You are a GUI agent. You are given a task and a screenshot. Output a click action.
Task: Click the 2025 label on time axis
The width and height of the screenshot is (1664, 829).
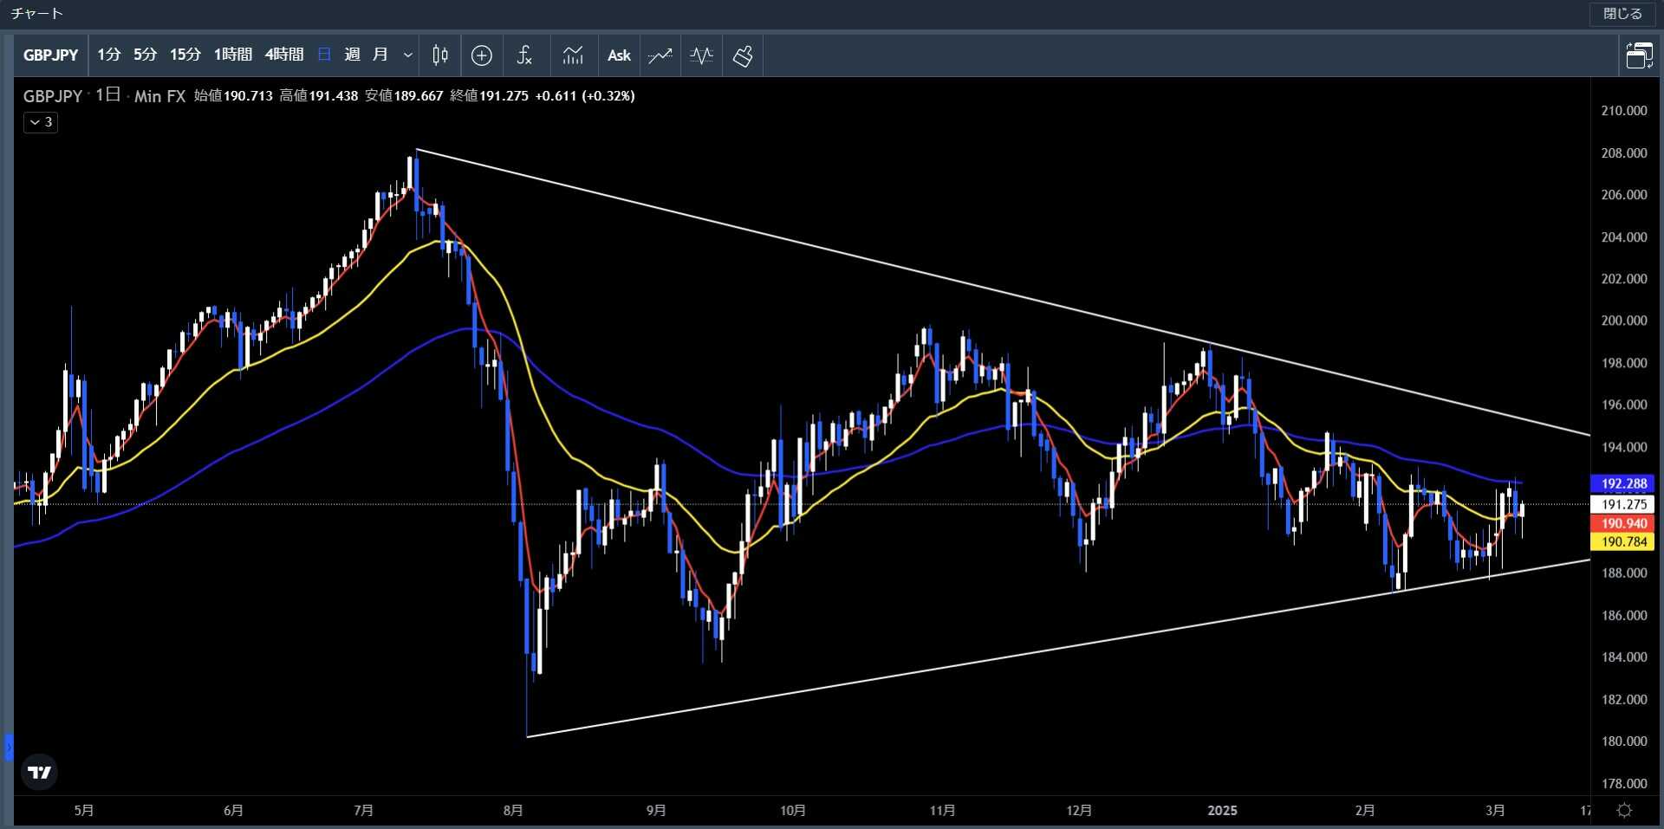pyautogui.click(x=1222, y=811)
